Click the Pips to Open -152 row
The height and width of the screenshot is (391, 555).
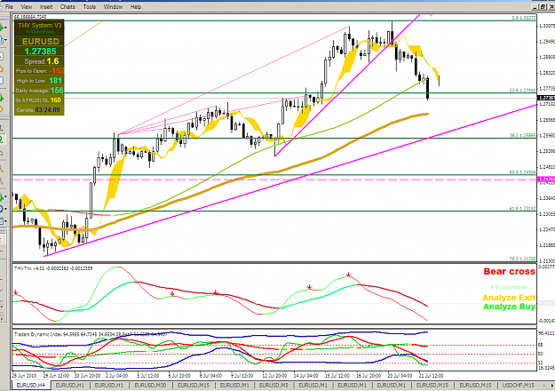tap(39, 71)
